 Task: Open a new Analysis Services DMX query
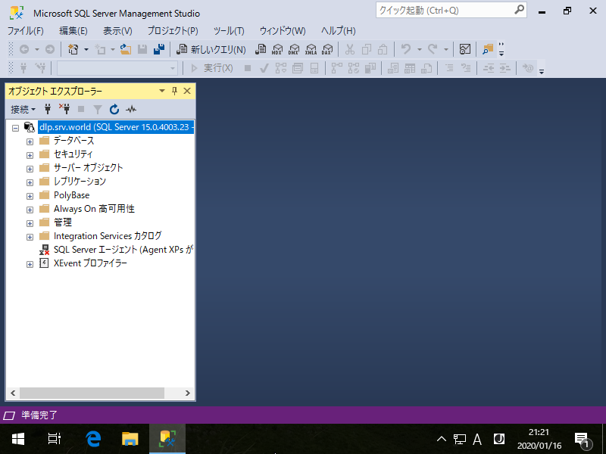tap(294, 49)
